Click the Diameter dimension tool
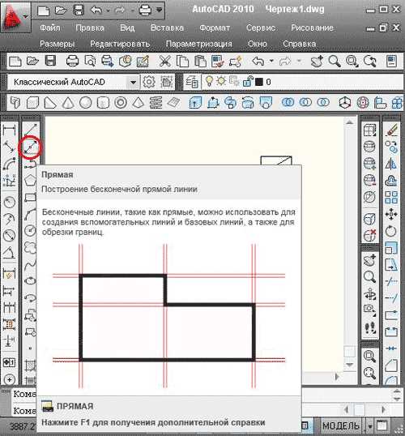Image resolution: width=405 pixels, height=436 pixels. click(9, 236)
